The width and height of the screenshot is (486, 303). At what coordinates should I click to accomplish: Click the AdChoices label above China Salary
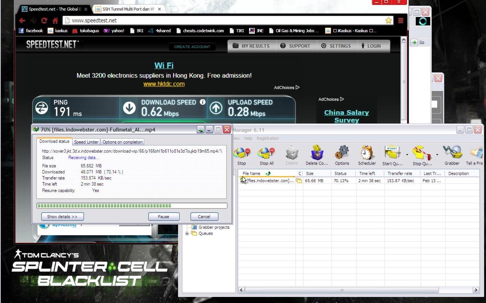[x=331, y=99]
